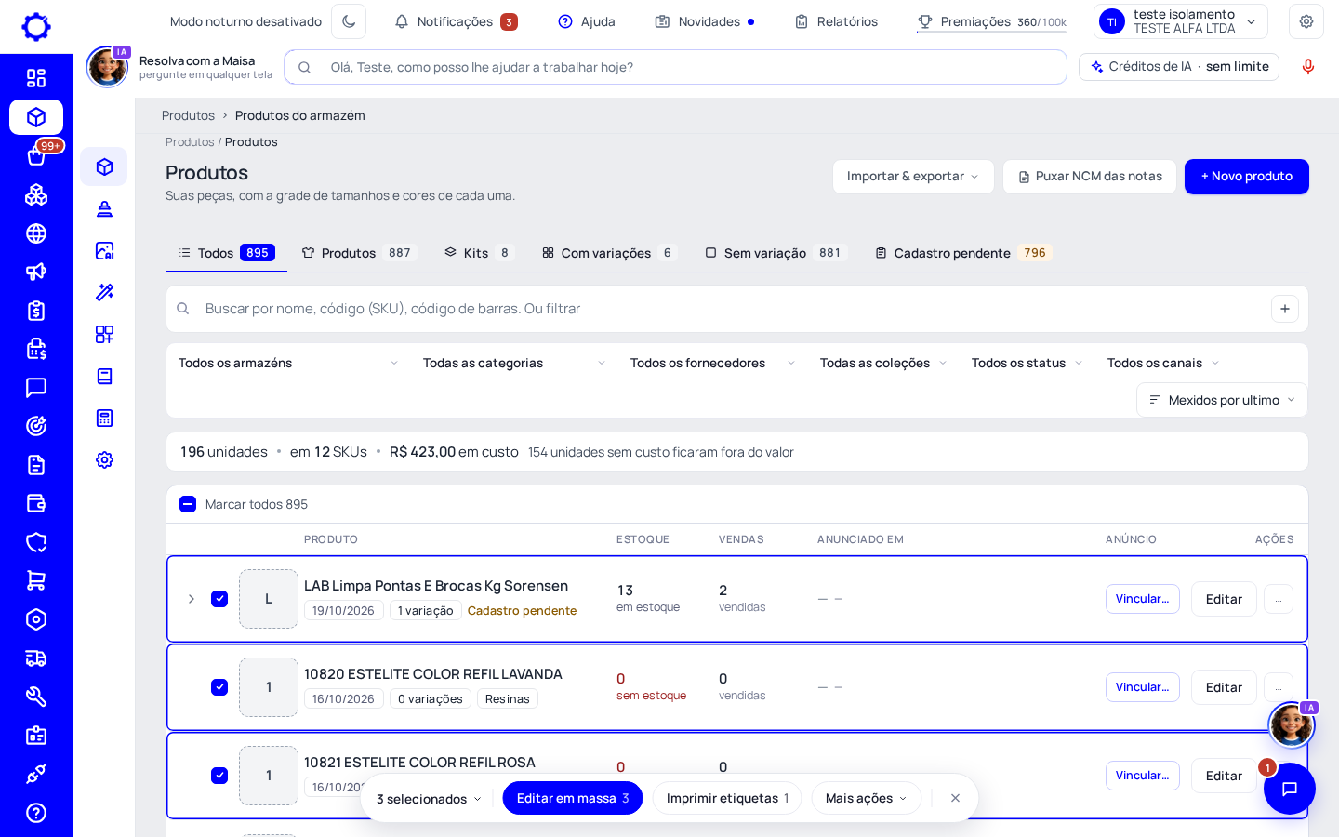Open the Todos os status dropdown
1339x837 pixels.
point(1027,363)
